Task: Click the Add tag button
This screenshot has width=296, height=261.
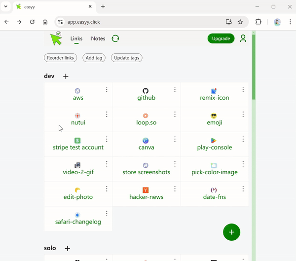Action: coord(94,58)
